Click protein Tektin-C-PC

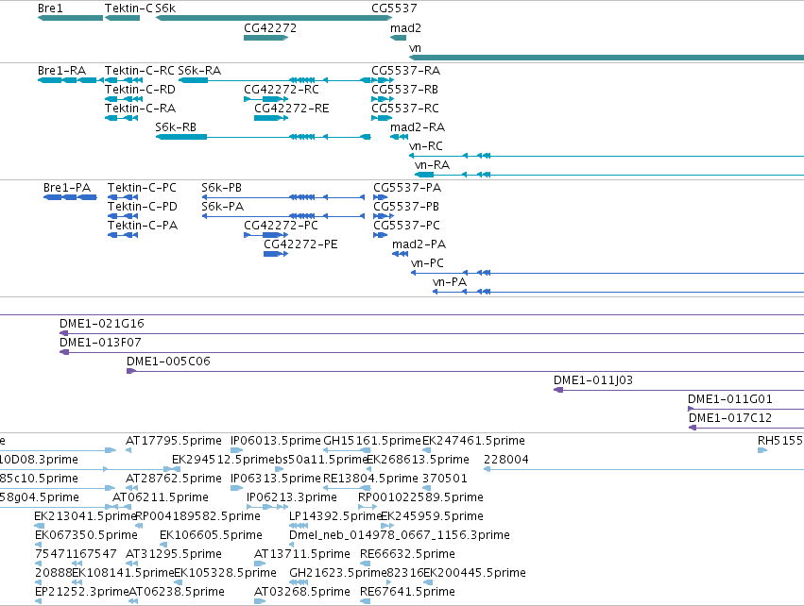coord(123,197)
